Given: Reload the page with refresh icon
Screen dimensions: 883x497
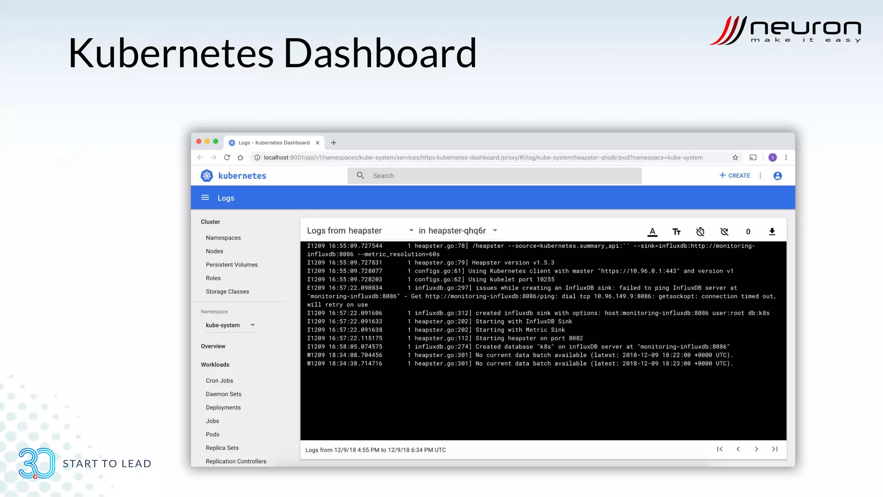Looking at the screenshot, I should pos(227,157).
